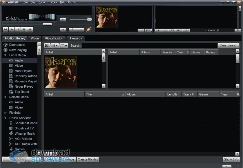Viewport: 243px width, 168px height.
Task: Add files with the playlist plus button
Action: pos(158,30)
